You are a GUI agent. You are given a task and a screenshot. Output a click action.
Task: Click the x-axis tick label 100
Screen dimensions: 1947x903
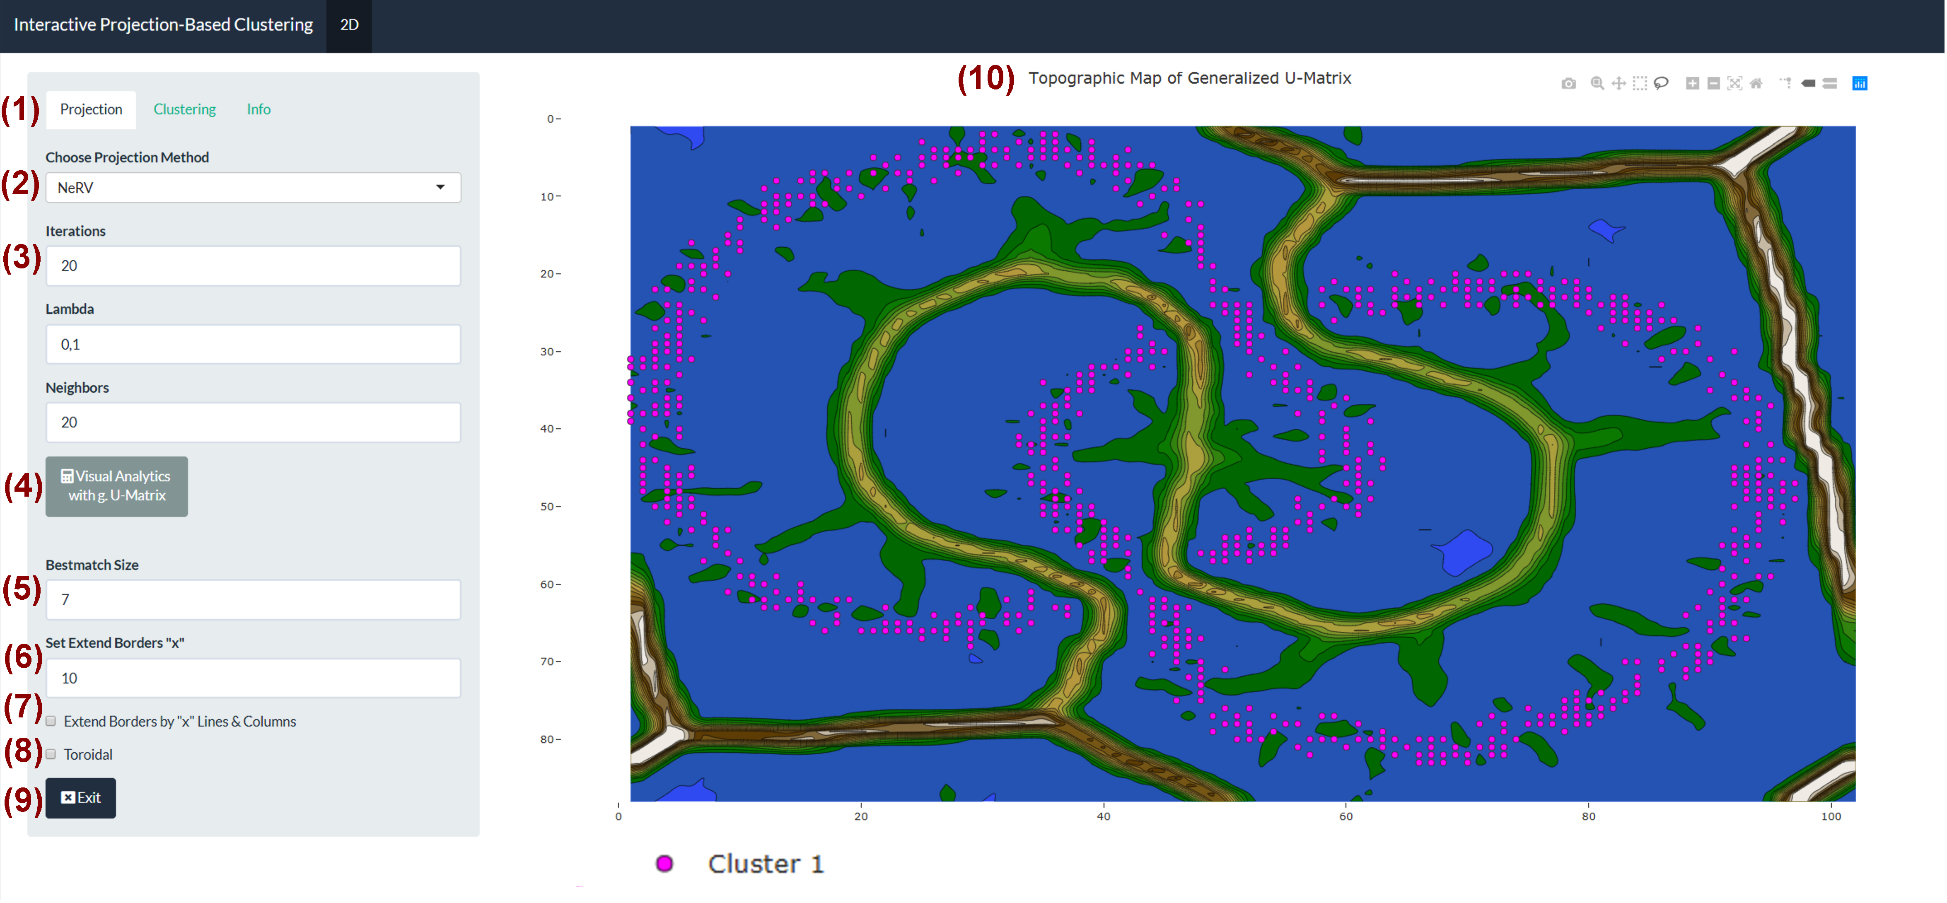[1831, 816]
